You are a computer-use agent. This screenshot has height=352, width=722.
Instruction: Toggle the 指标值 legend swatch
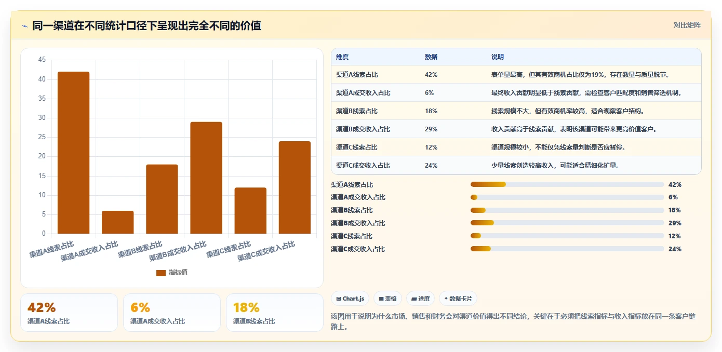tap(161, 273)
